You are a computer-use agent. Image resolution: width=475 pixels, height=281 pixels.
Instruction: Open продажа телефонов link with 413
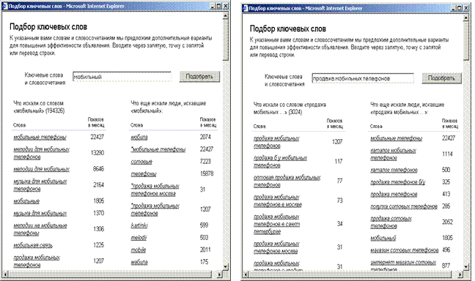click(394, 194)
